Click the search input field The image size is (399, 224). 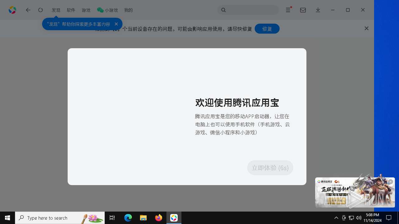tap(248, 10)
